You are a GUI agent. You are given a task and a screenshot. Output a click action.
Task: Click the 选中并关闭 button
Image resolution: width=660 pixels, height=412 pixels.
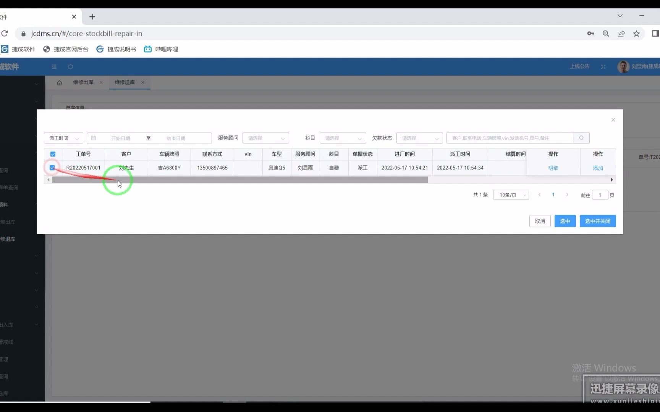pos(598,221)
